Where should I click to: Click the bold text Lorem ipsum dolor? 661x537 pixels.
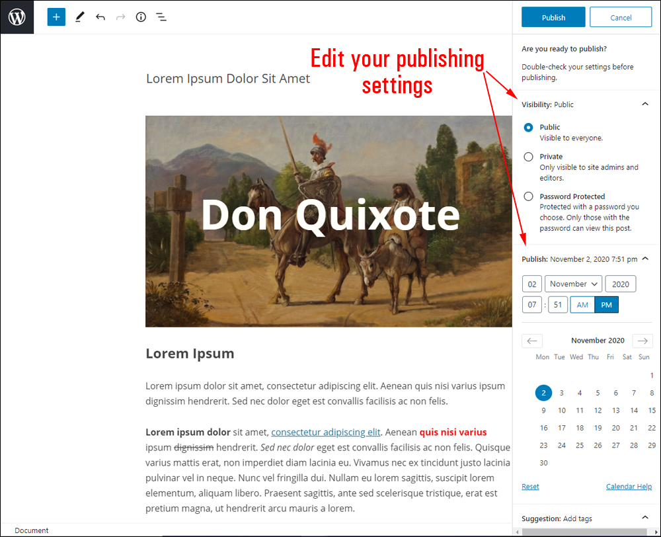pos(188,433)
